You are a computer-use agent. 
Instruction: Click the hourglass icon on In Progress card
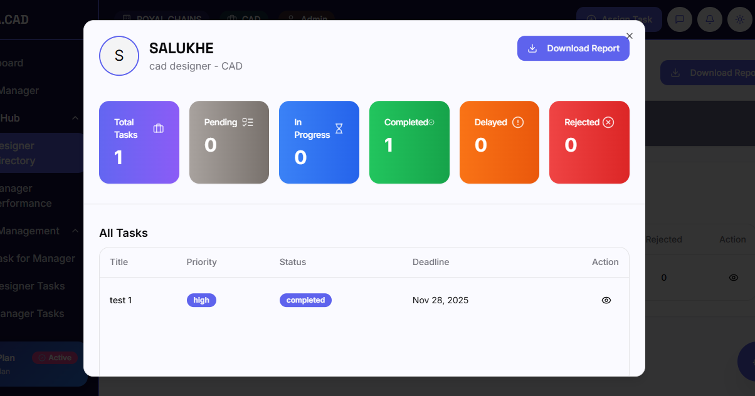(339, 127)
